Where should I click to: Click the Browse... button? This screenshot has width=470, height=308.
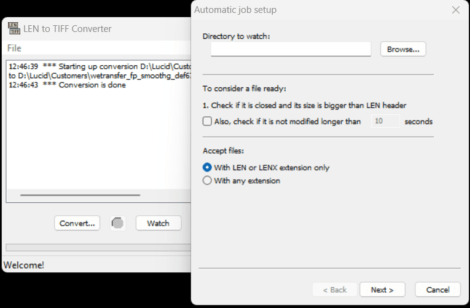(403, 49)
